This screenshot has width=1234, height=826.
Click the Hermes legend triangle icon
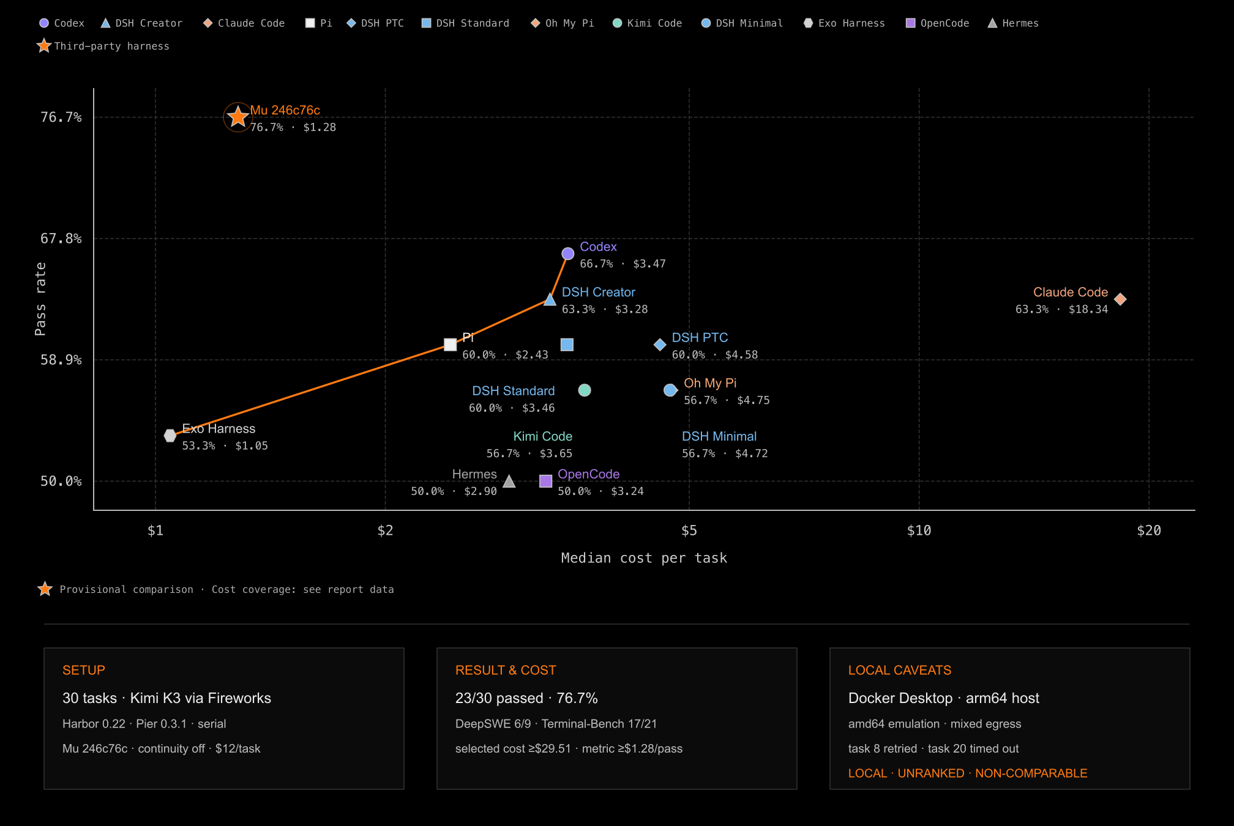point(993,23)
